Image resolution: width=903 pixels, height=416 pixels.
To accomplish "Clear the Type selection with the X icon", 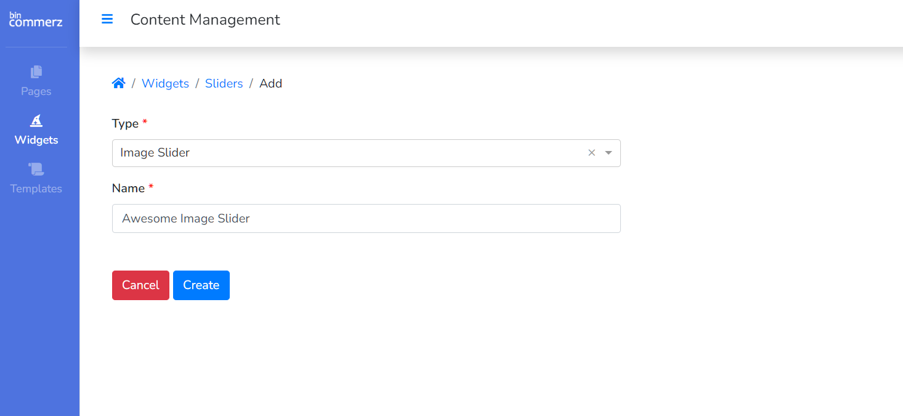I will (591, 153).
